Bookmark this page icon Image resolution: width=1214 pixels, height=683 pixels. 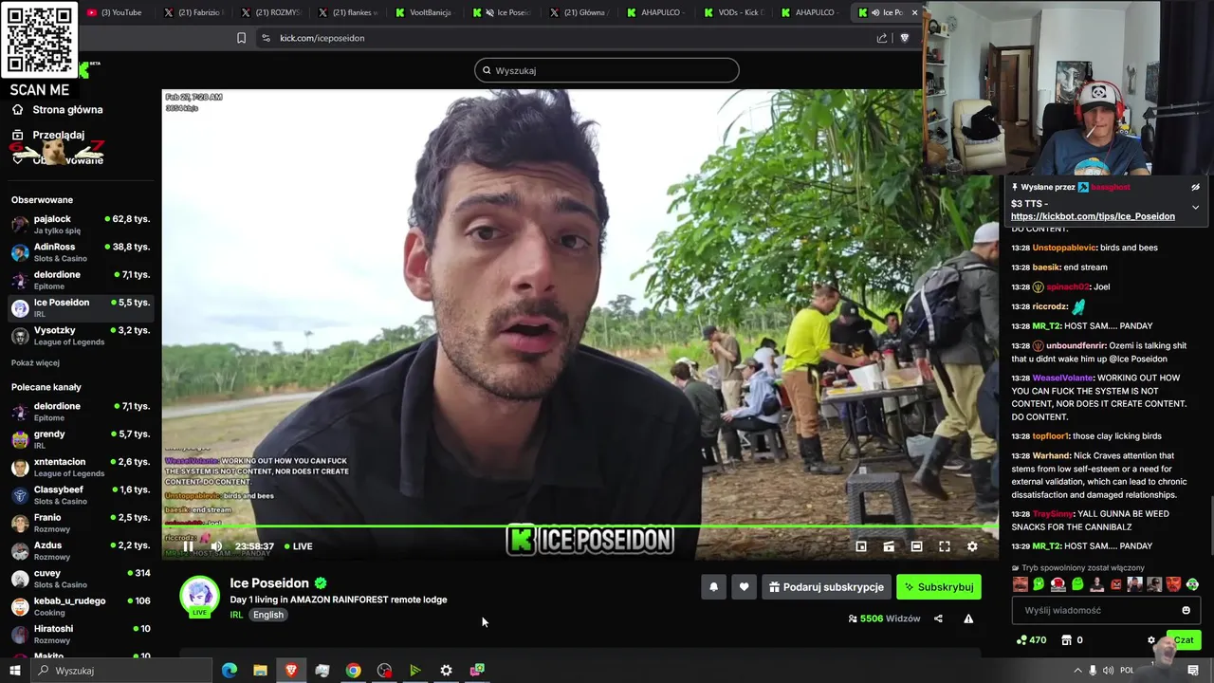click(241, 38)
